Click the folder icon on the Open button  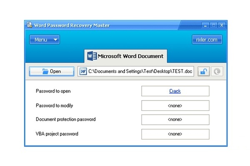(x=45, y=71)
